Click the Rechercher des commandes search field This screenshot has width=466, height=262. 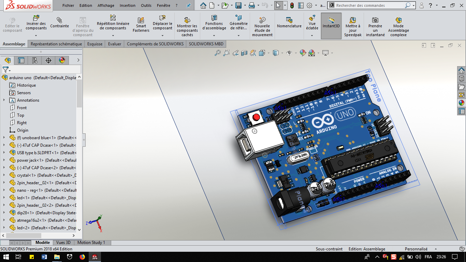coord(370,5)
